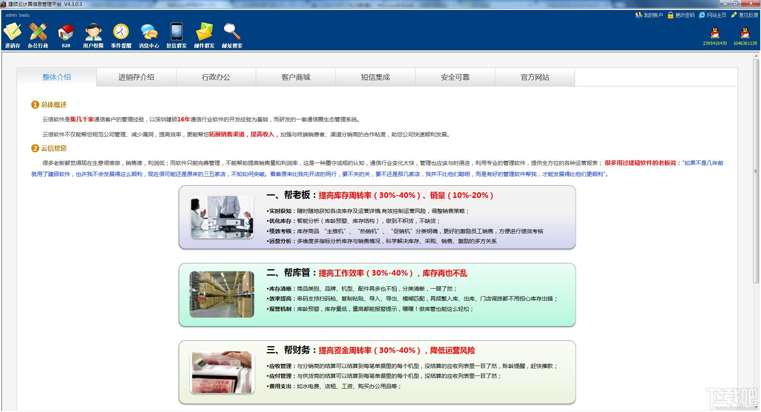Viewport: 761px width, 412px height.
Task: Click the 应收管理 bullet line
Action: (x=412, y=366)
